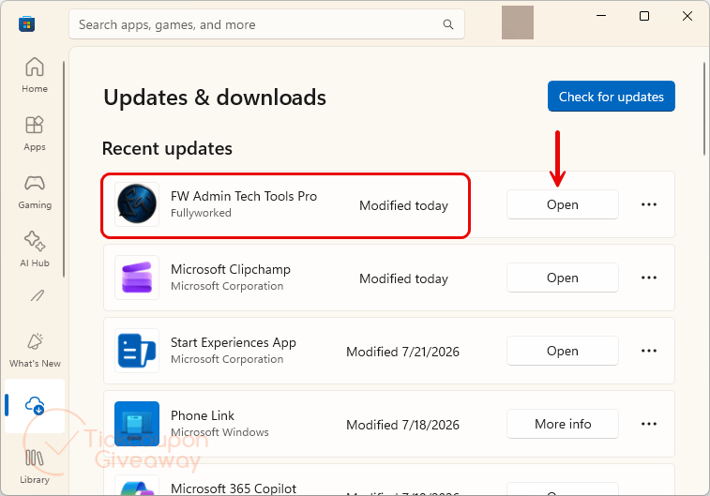Click the Phone Link app icon
The width and height of the screenshot is (710, 496).
(x=137, y=424)
